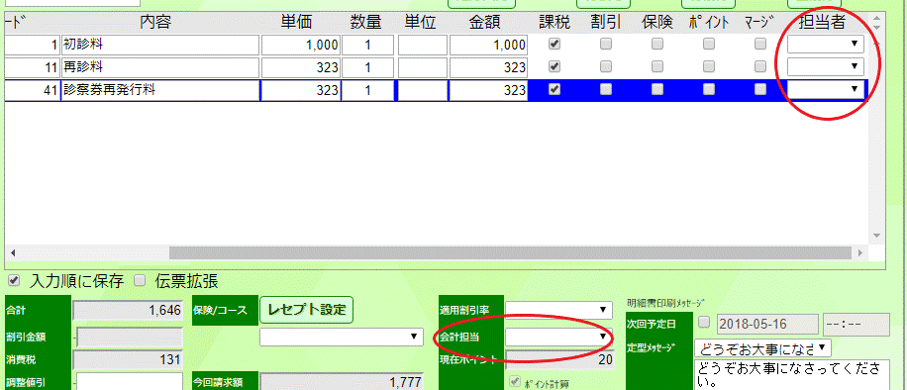907x390 pixels.
Task: Enable 割引 checkbox for 再診料
Action: [x=606, y=66]
